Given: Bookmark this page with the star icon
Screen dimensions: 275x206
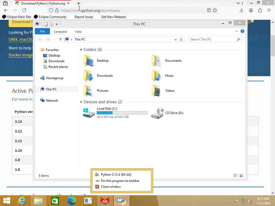Looking at the screenshot, I should tap(215, 10).
